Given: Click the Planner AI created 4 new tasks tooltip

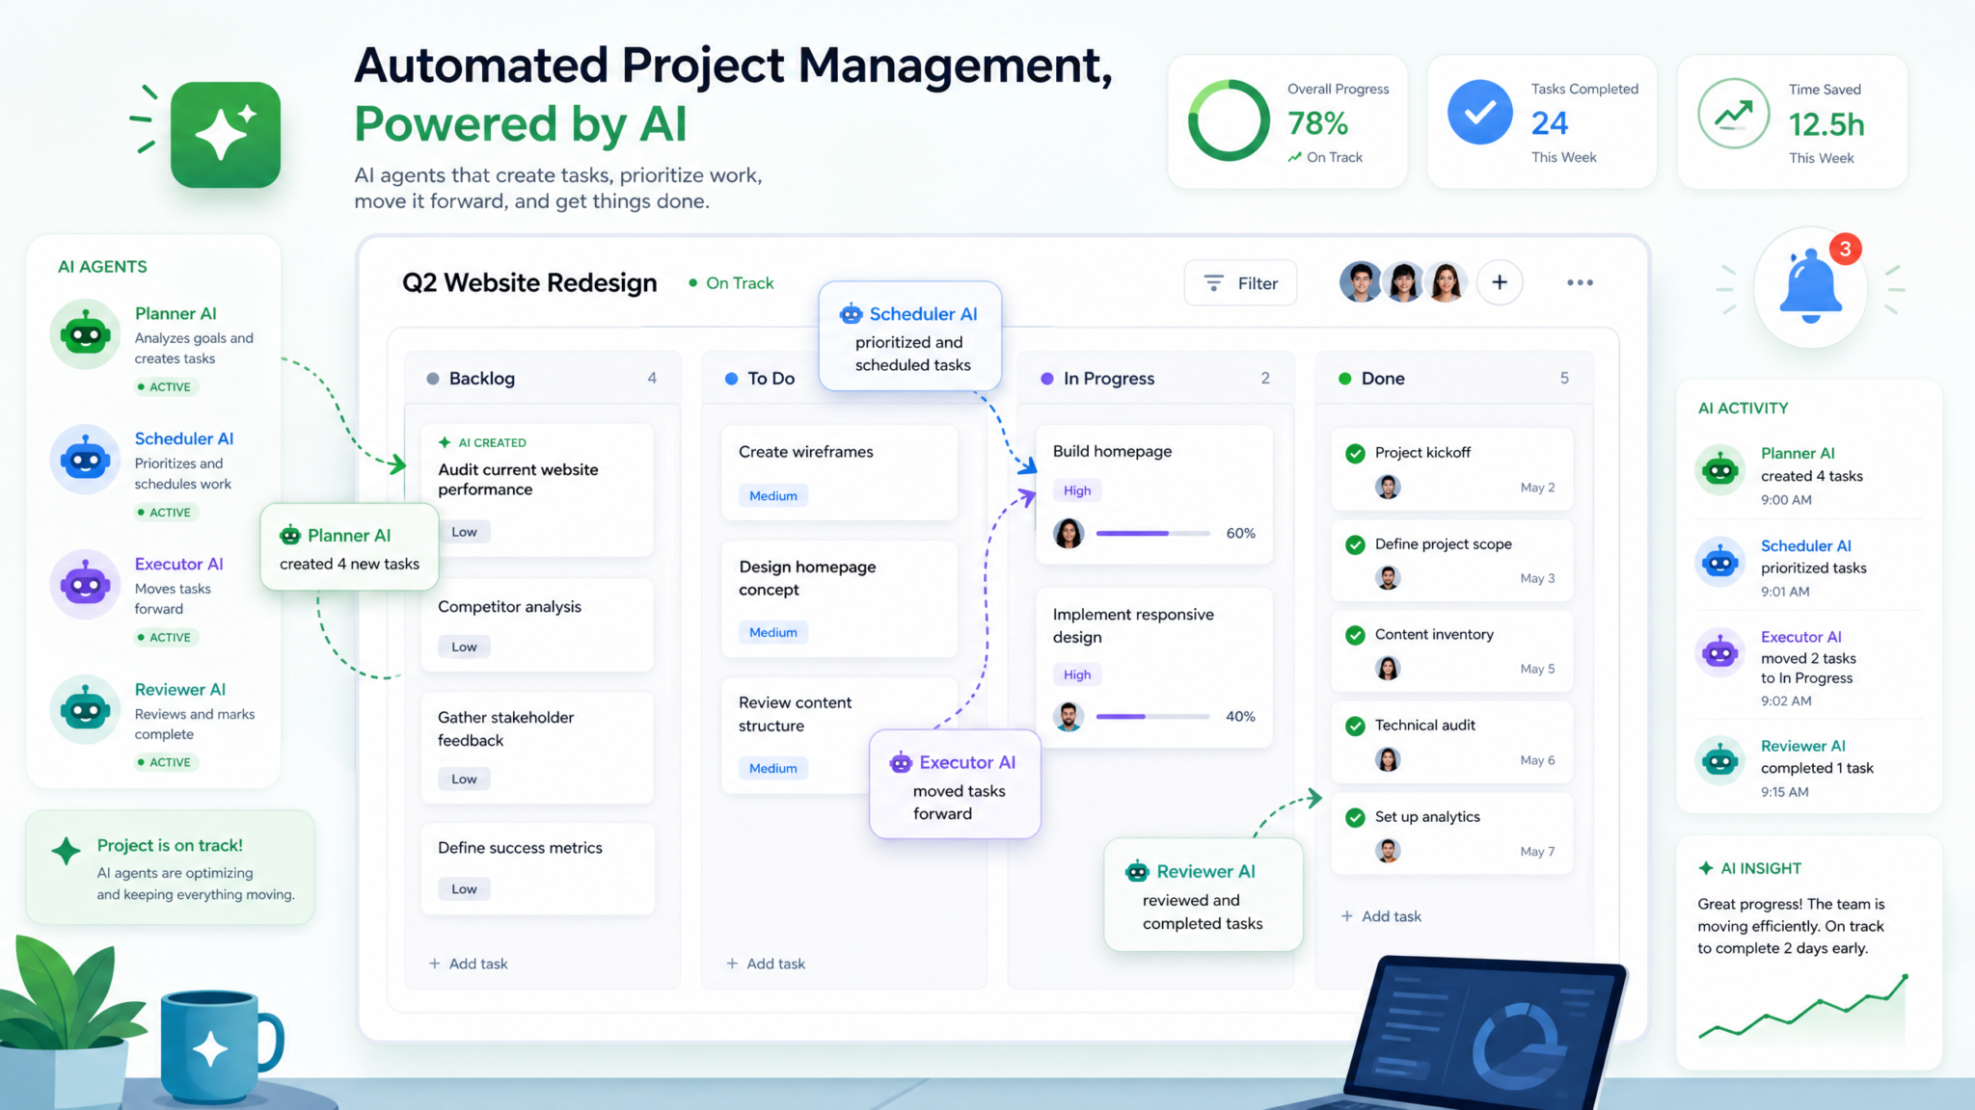Looking at the screenshot, I should pos(349,547).
